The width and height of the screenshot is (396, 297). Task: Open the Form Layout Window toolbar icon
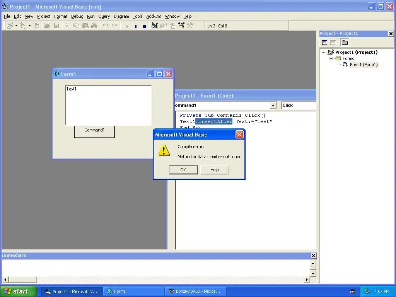pos(172,26)
